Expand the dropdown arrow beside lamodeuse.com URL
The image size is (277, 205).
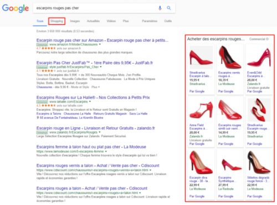click(x=106, y=151)
